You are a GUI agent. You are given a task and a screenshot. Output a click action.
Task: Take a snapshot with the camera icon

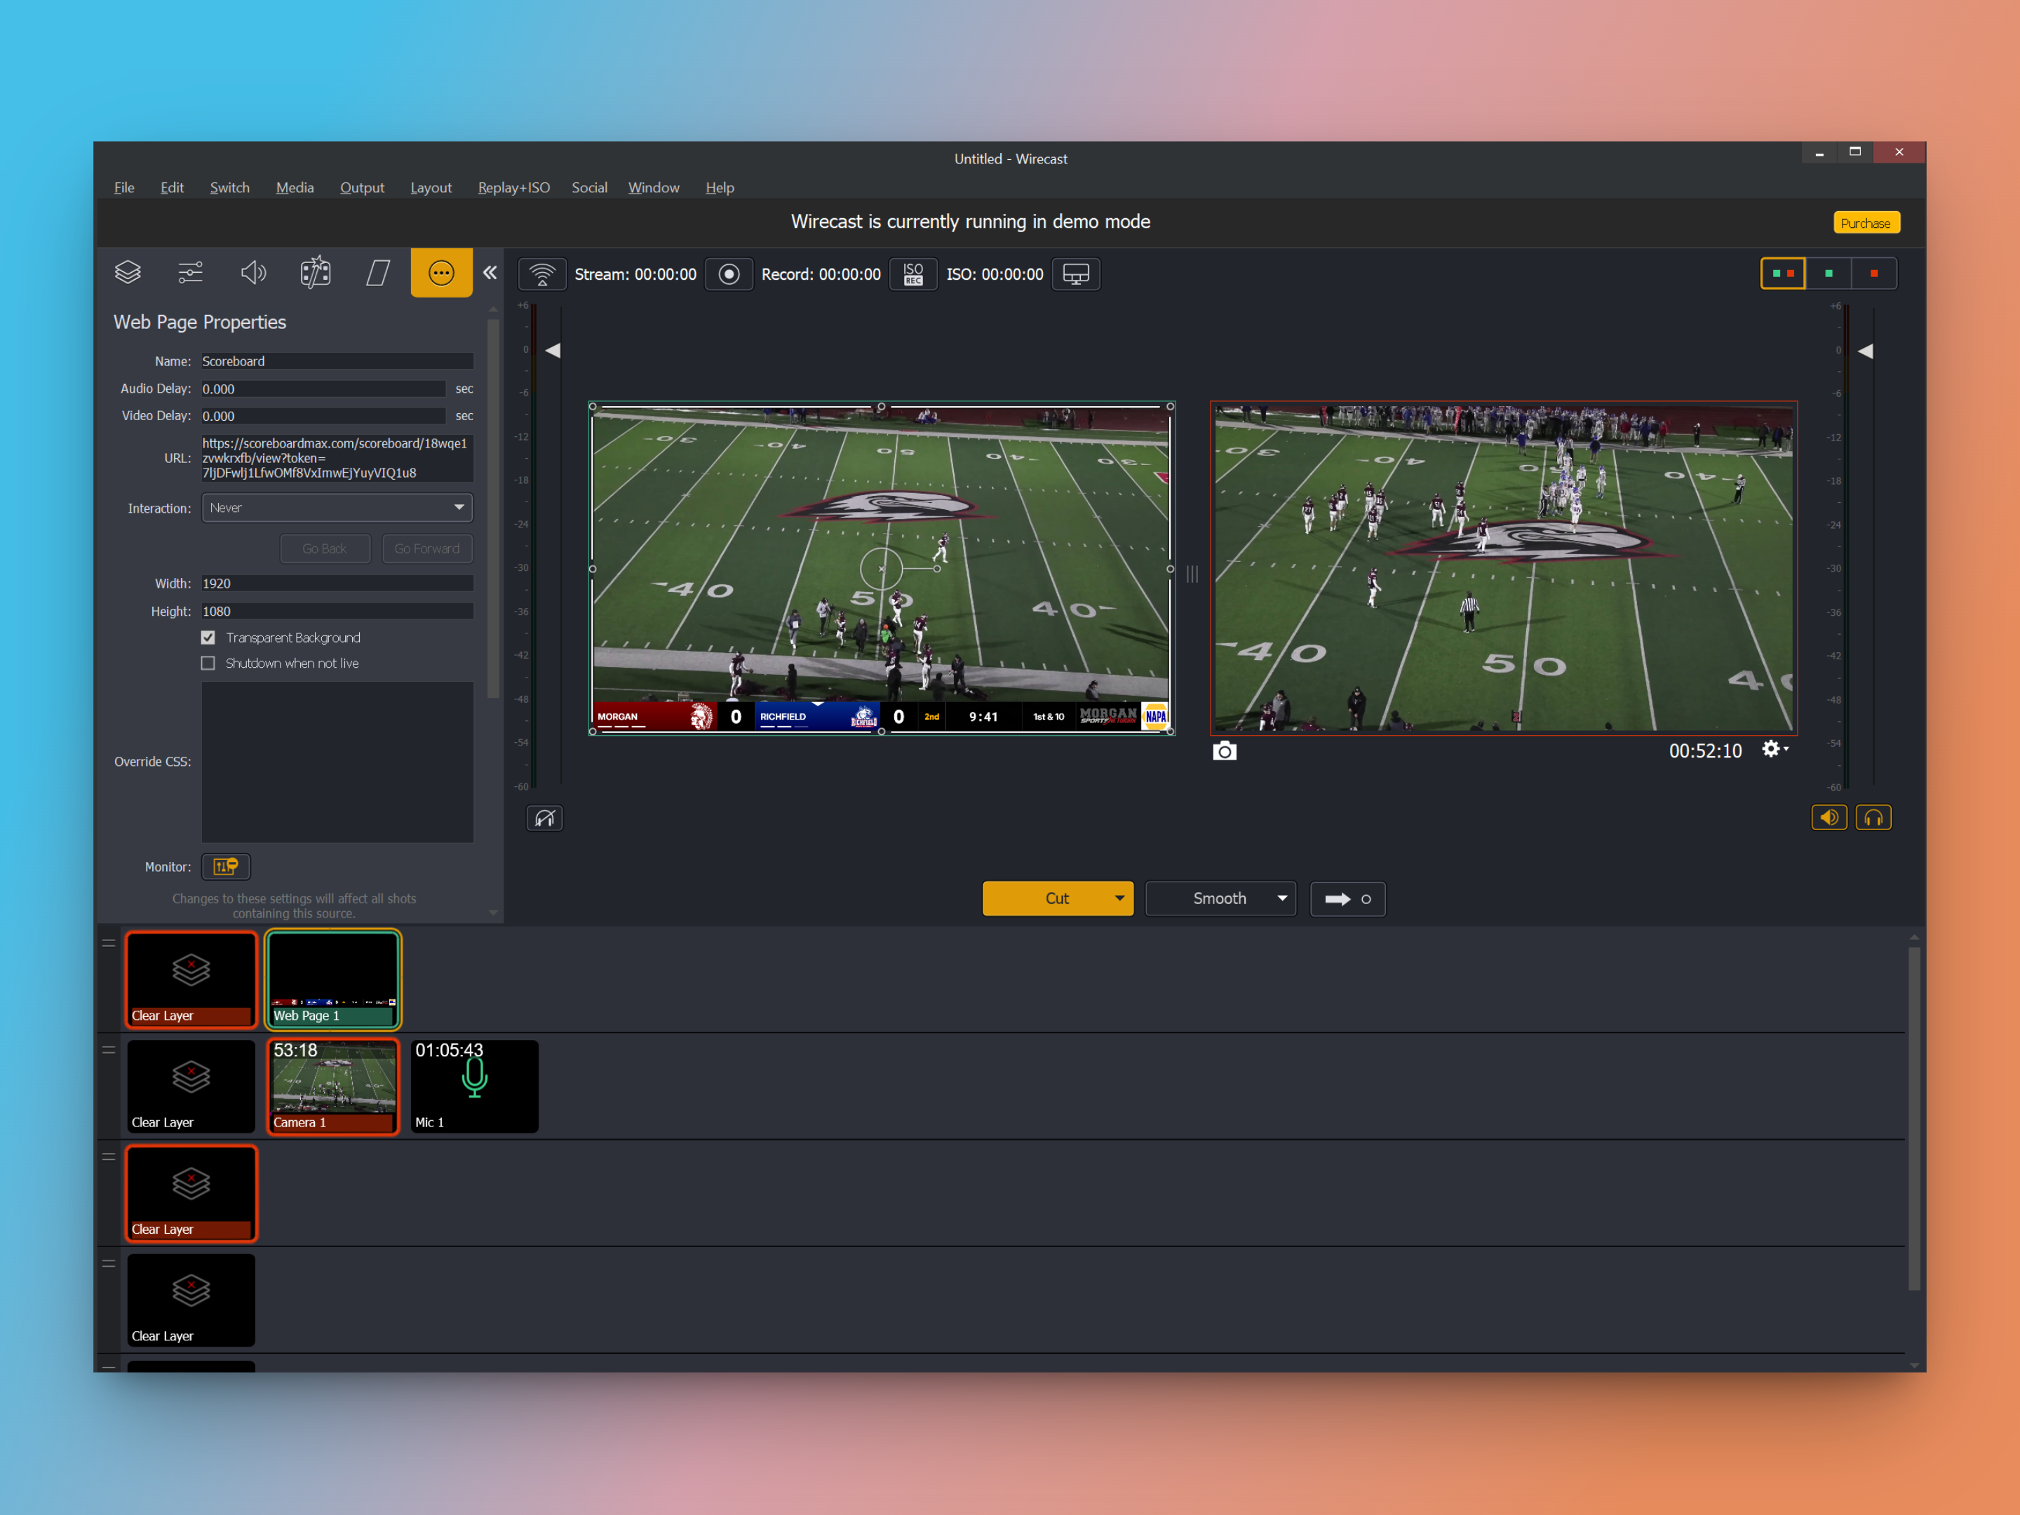1225,750
